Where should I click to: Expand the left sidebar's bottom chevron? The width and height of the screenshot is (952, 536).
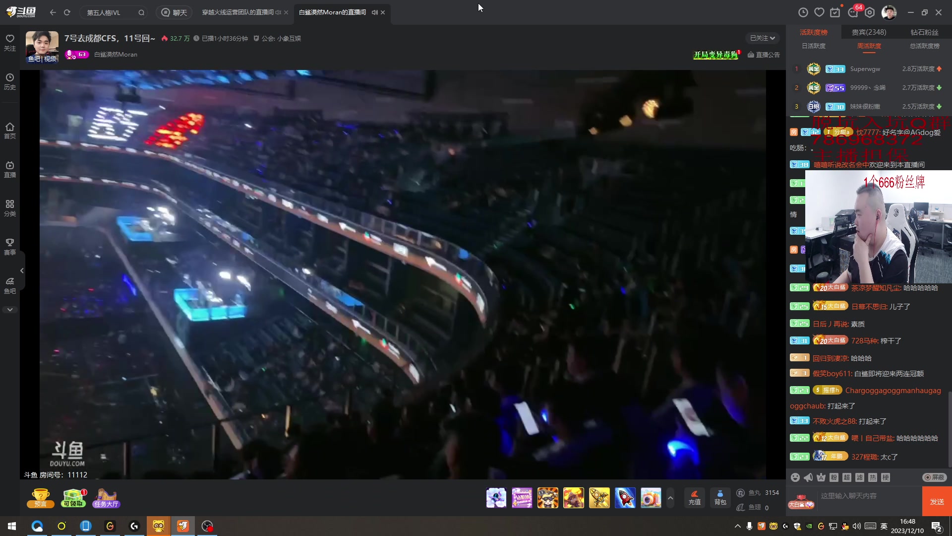tap(10, 310)
